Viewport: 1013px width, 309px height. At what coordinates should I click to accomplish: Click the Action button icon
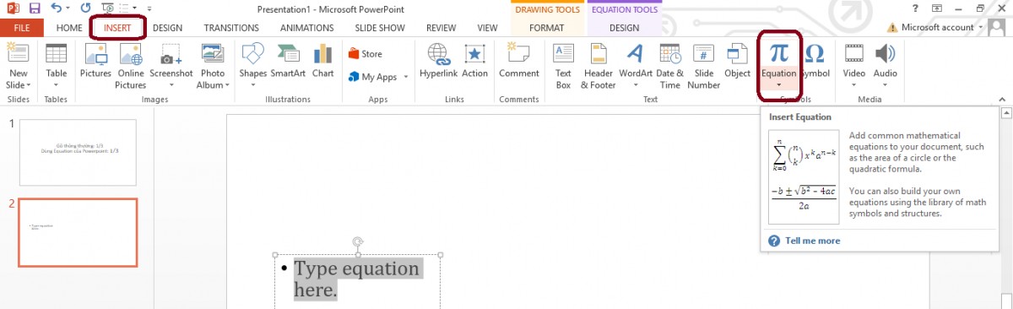(474, 61)
